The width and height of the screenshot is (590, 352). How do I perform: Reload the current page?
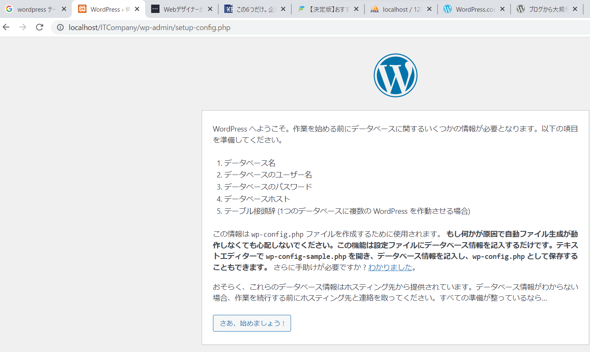click(x=40, y=27)
